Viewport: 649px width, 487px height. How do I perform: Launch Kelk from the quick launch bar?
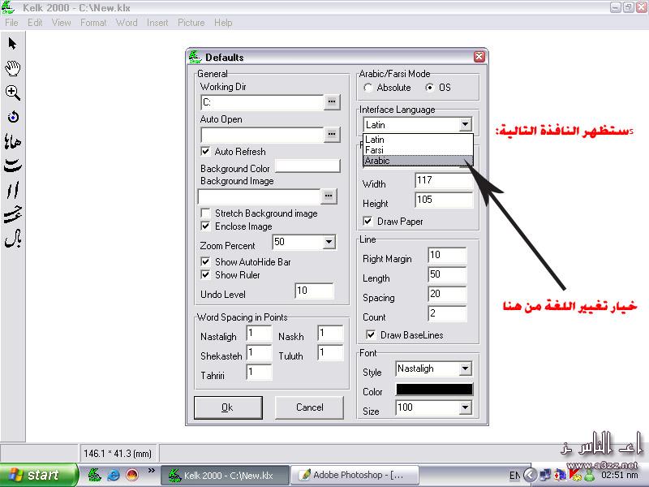(94, 475)
